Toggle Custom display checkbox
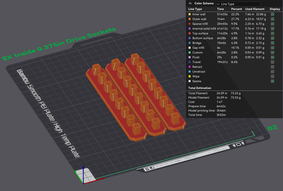Screen dimensions: 283x191 point(272,52)
